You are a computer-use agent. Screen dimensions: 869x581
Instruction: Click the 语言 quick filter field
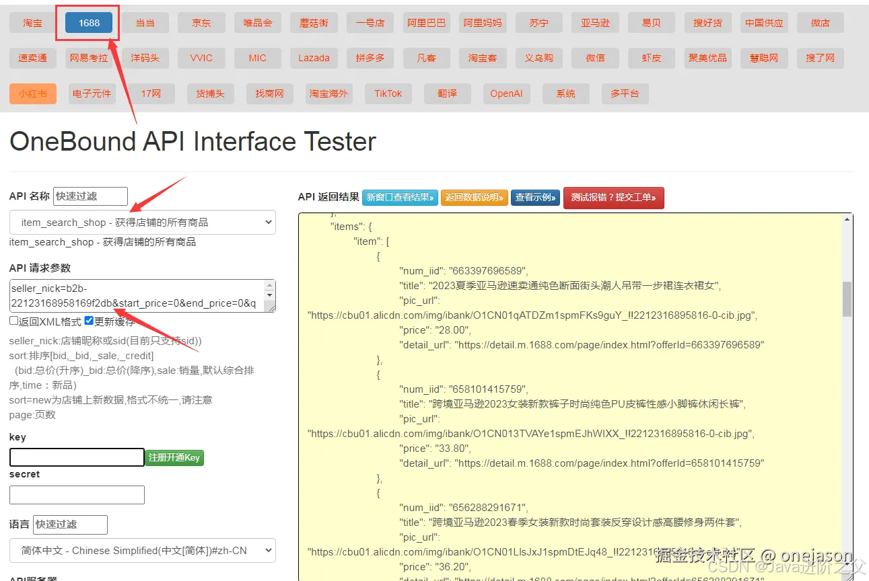click(70, 525)
